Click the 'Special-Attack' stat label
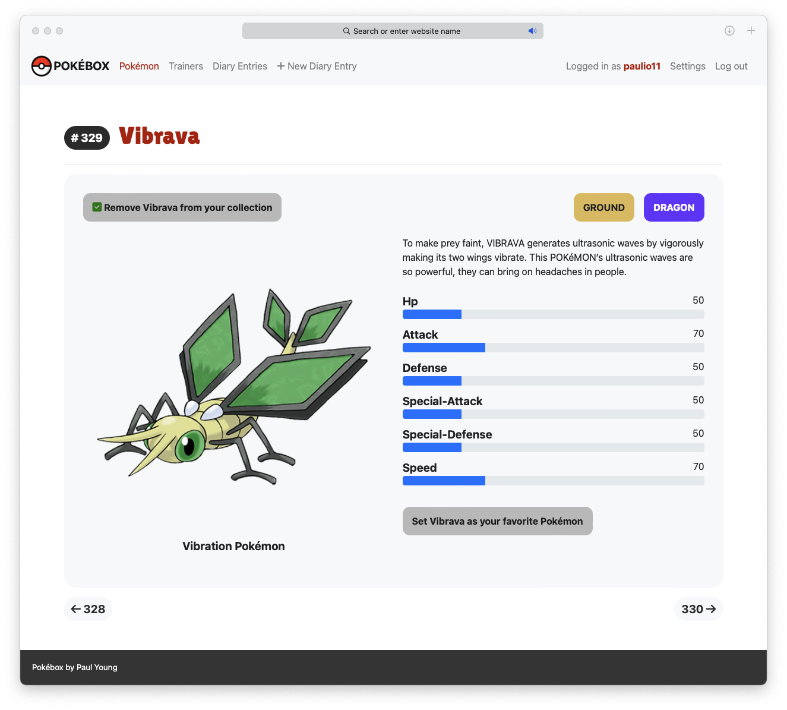This screenshot has width=787, height=710. 443,401
